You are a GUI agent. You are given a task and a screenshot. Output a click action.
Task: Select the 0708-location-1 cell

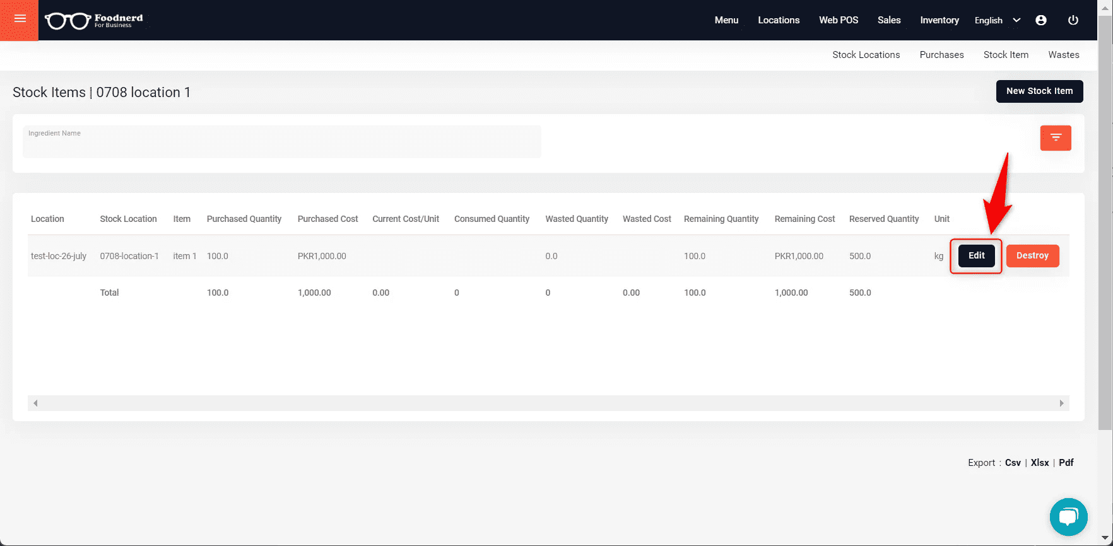point(129,256)
